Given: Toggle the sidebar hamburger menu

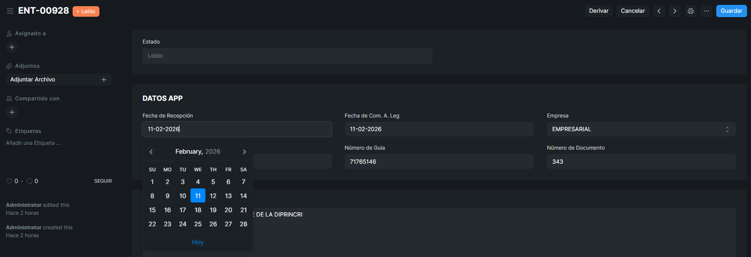Looking at the screenshot, I should point(10,11).
